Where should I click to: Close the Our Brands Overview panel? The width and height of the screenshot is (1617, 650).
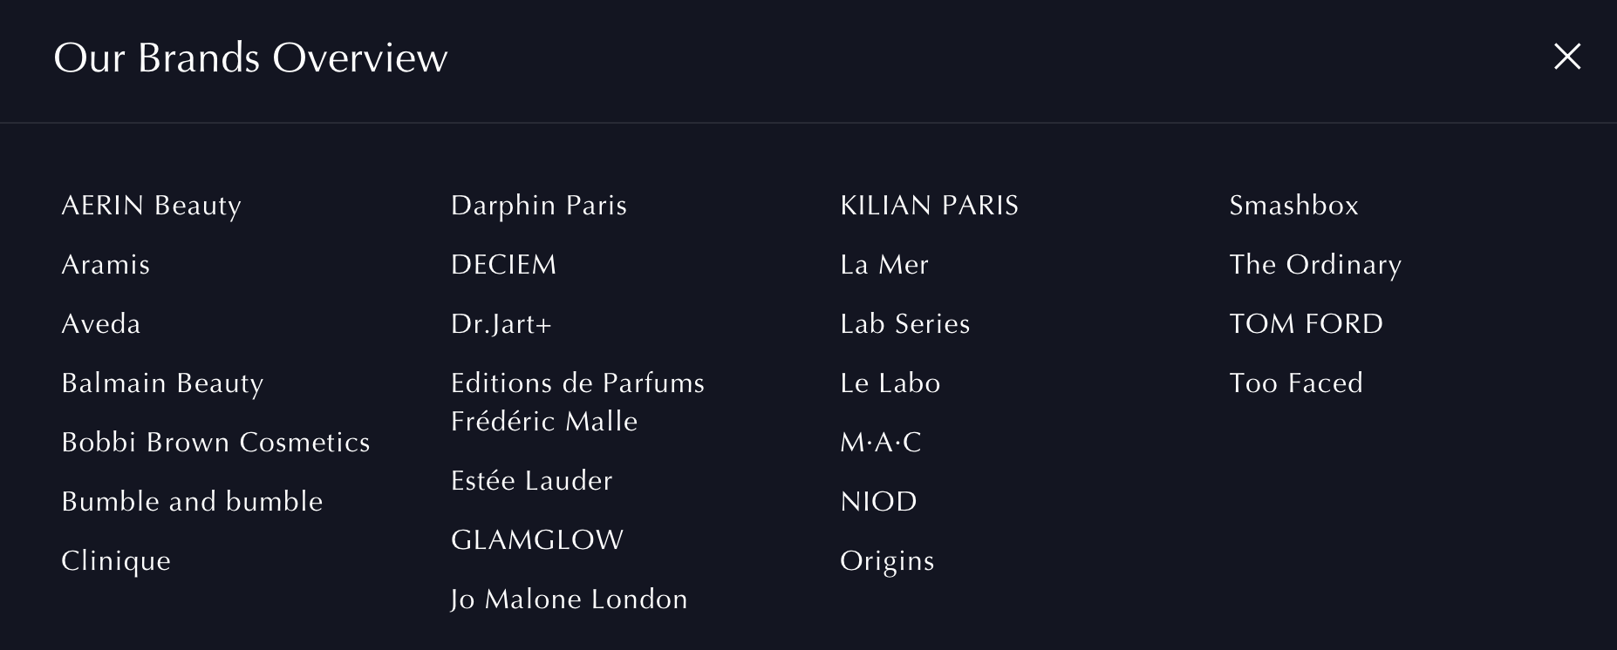tap(1566, 57)
